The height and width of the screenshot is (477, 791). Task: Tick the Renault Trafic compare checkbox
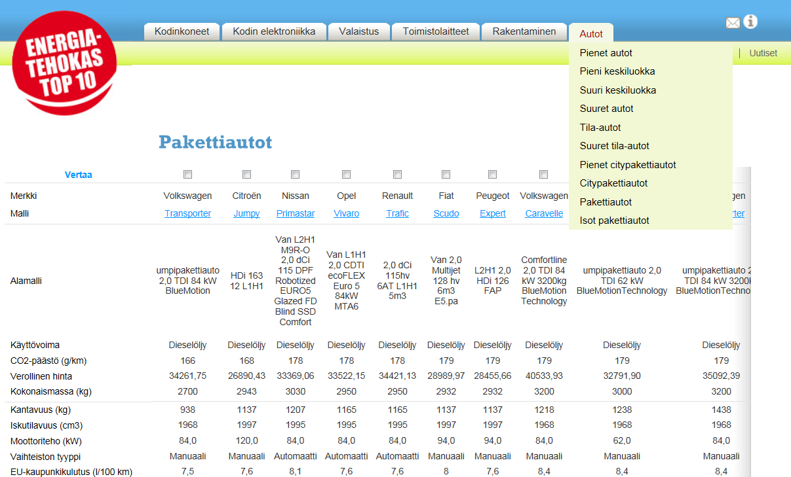click(x=398, y=174)
